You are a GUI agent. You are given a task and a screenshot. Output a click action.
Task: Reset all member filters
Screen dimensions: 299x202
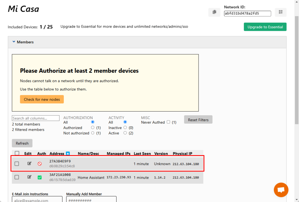pos(198,120)
